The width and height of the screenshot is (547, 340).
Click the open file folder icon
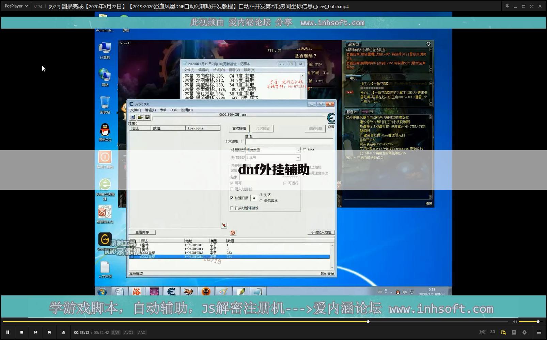click(x=140, y=117)
